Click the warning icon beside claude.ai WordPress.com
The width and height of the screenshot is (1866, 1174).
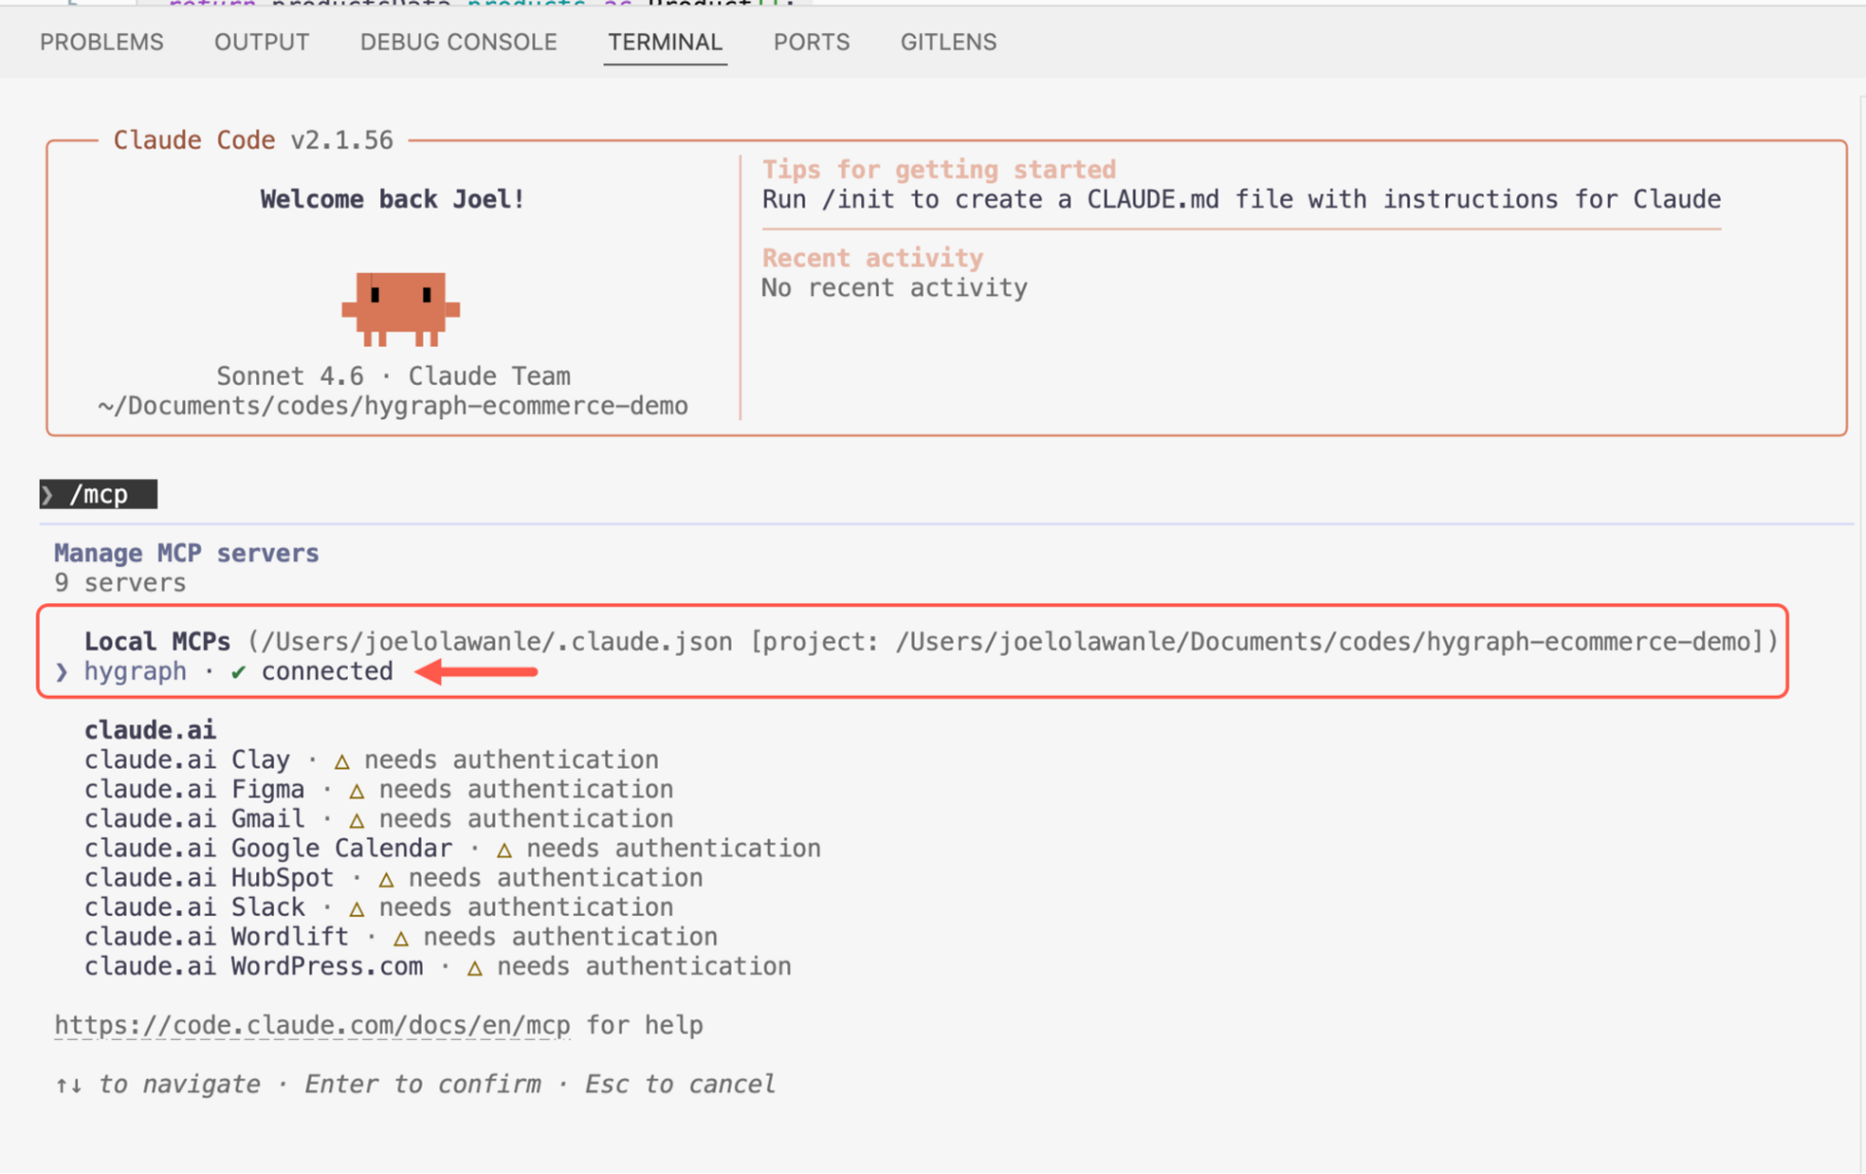[477, 966]
